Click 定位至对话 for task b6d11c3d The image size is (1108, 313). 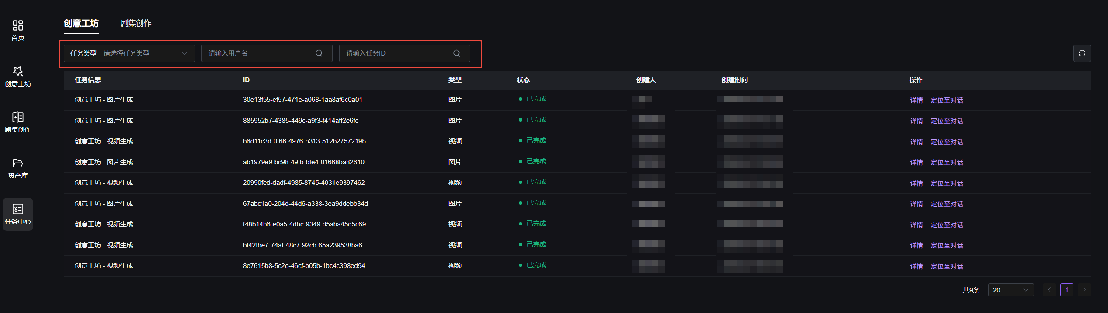(x=947, y=142)
